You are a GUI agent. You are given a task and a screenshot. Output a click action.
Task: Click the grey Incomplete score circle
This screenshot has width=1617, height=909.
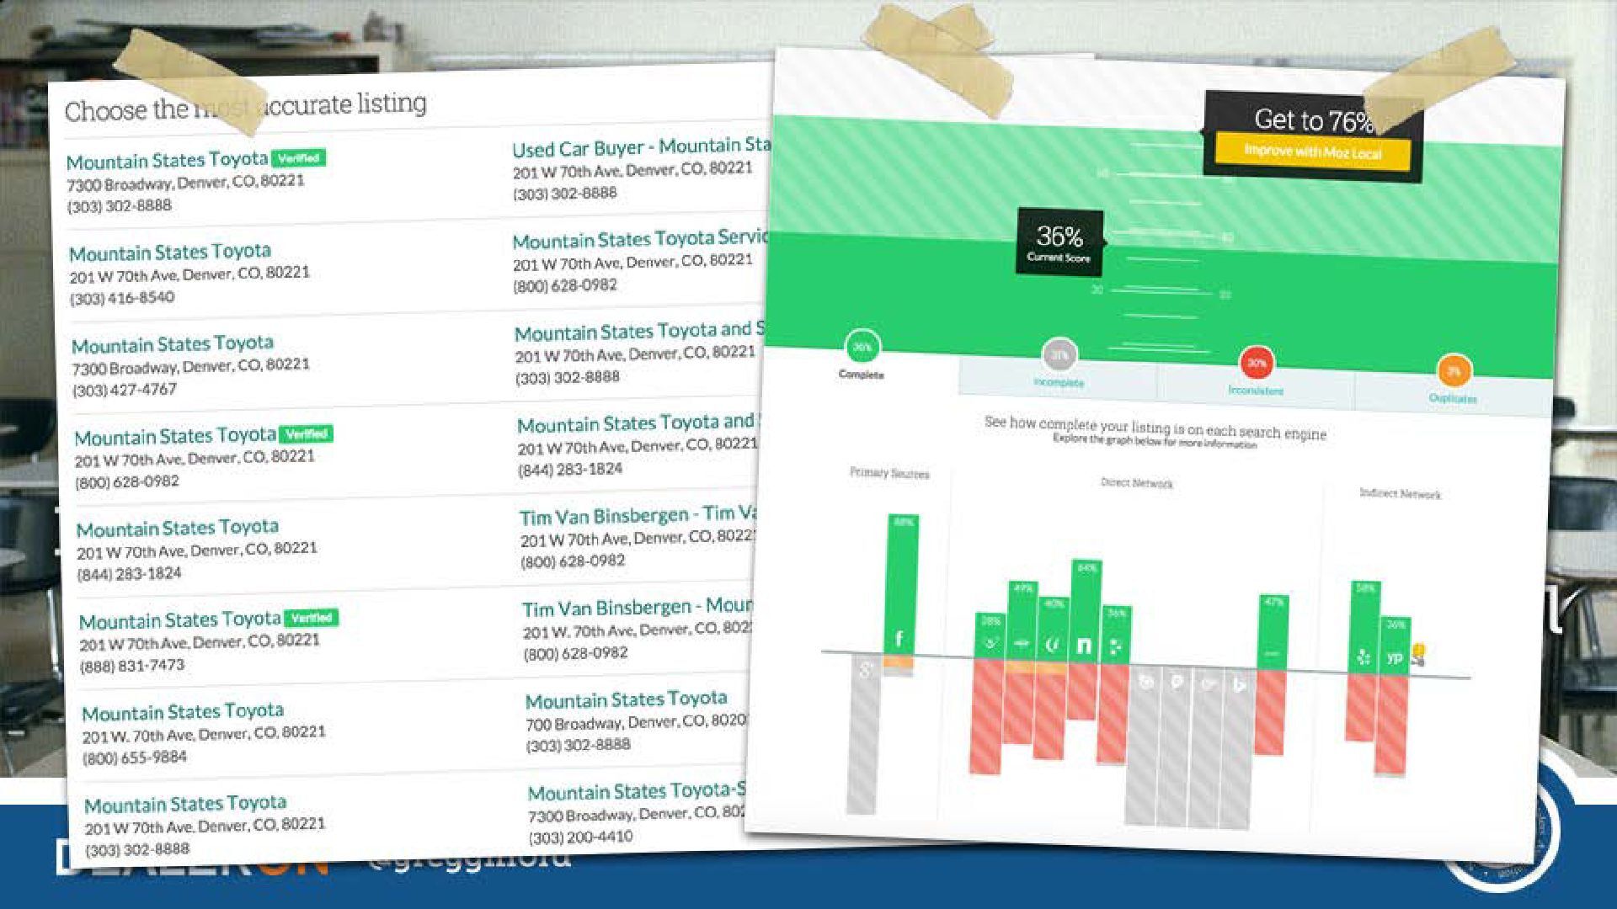(1058, 355)
